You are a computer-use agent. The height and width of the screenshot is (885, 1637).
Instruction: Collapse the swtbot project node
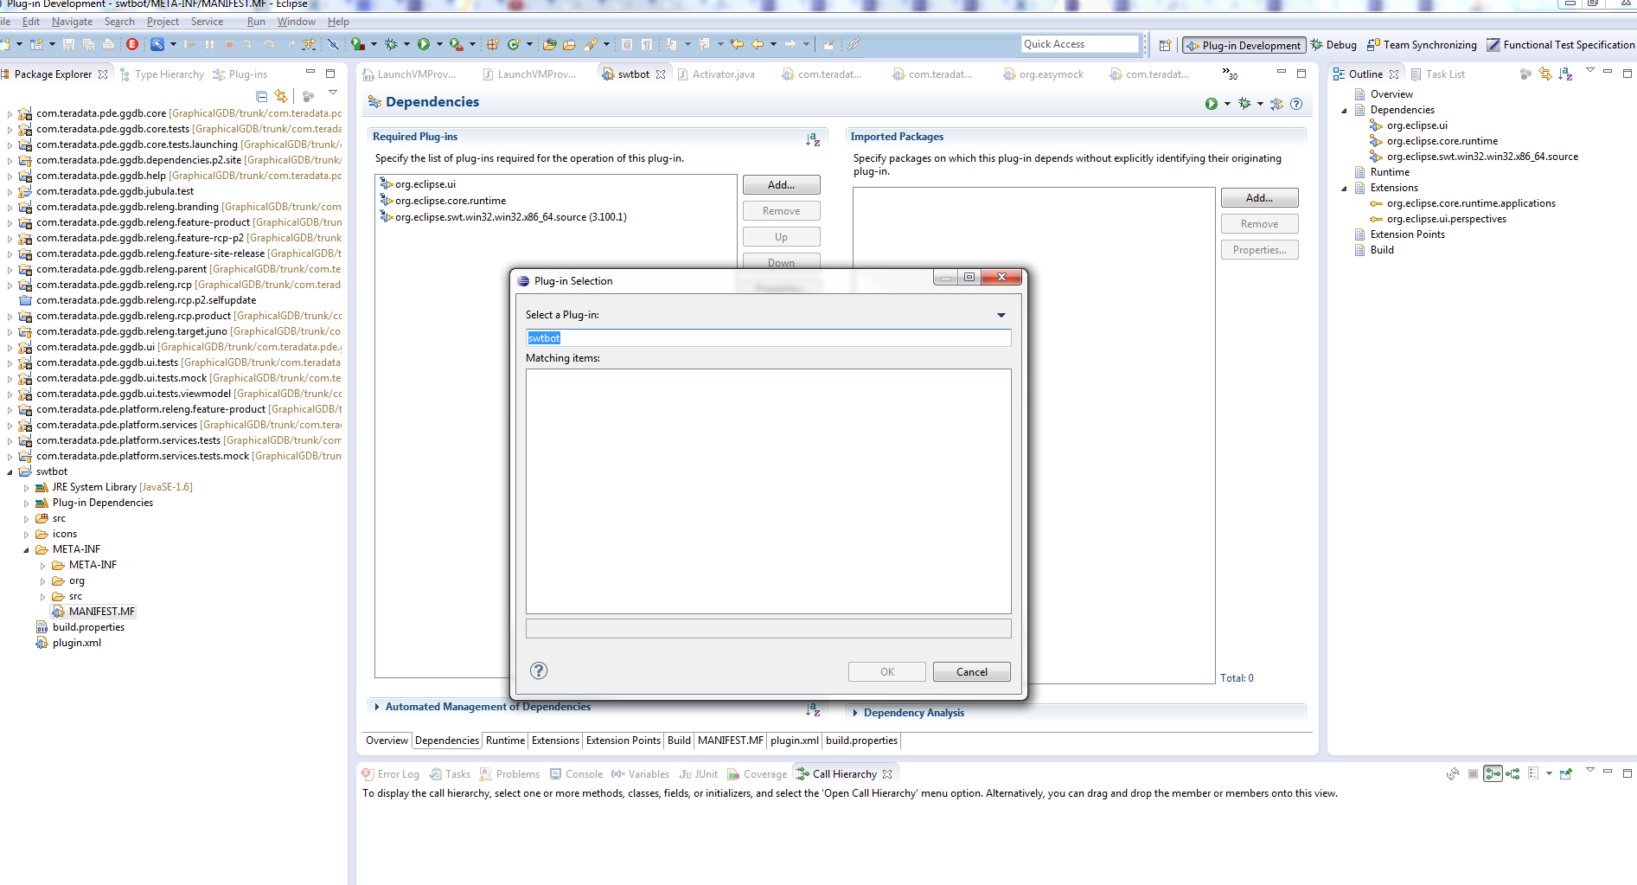(10, 472)
